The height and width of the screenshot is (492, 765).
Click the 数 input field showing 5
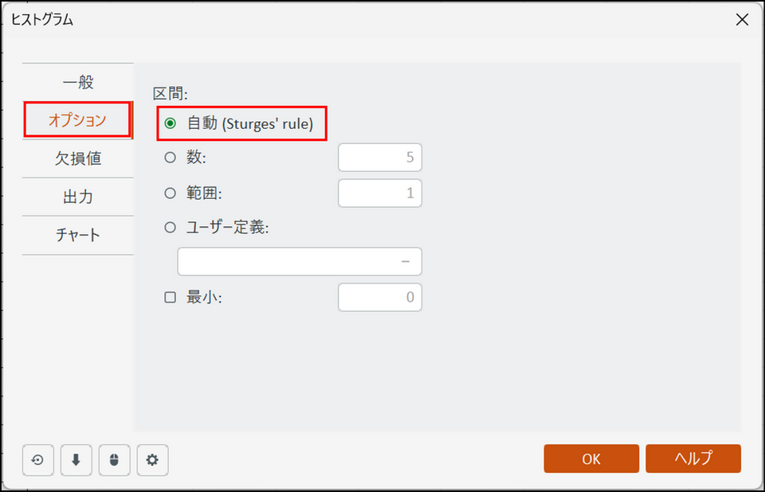379,158
